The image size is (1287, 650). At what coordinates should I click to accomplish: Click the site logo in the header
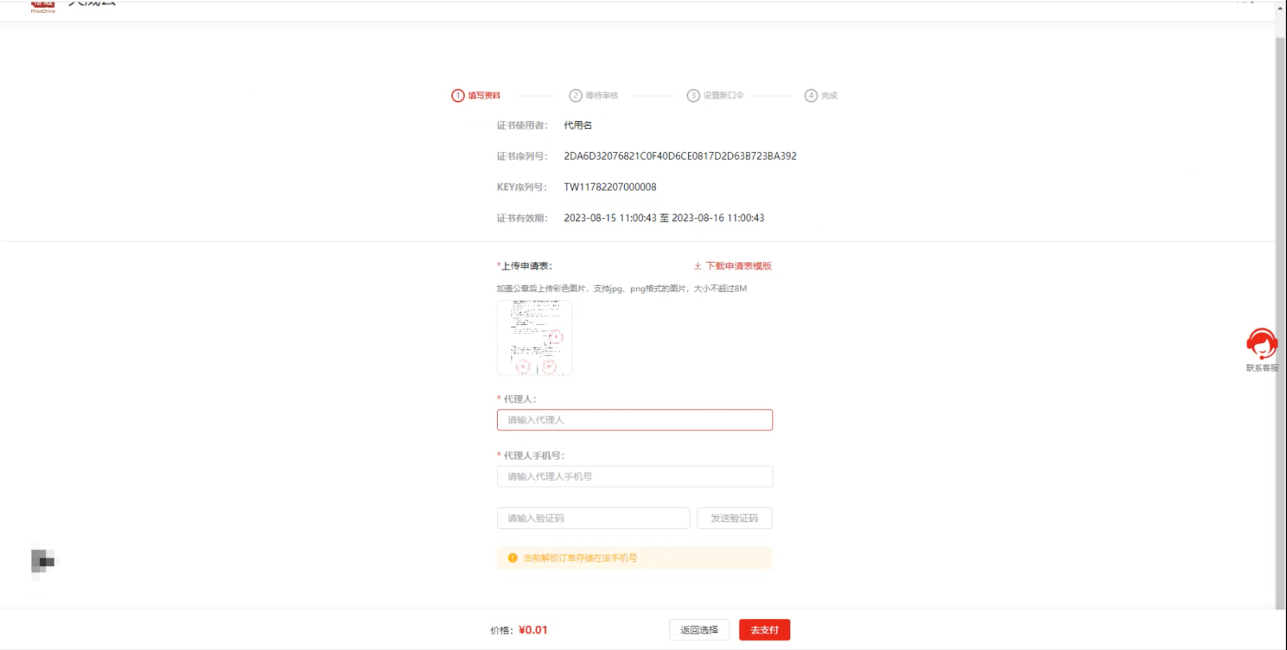coord(42,7)
